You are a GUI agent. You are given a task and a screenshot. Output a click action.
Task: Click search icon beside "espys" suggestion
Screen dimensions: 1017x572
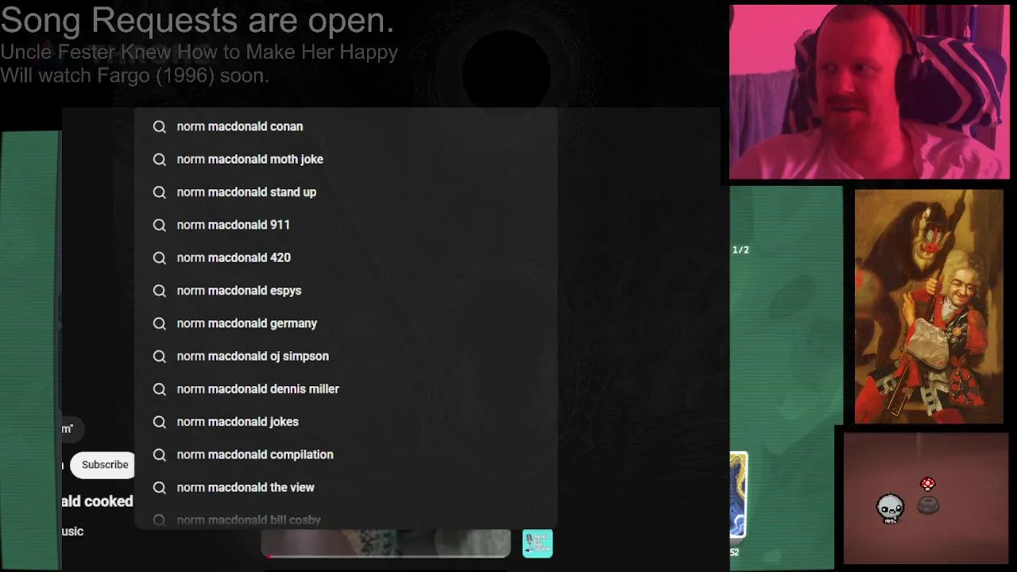160,291
